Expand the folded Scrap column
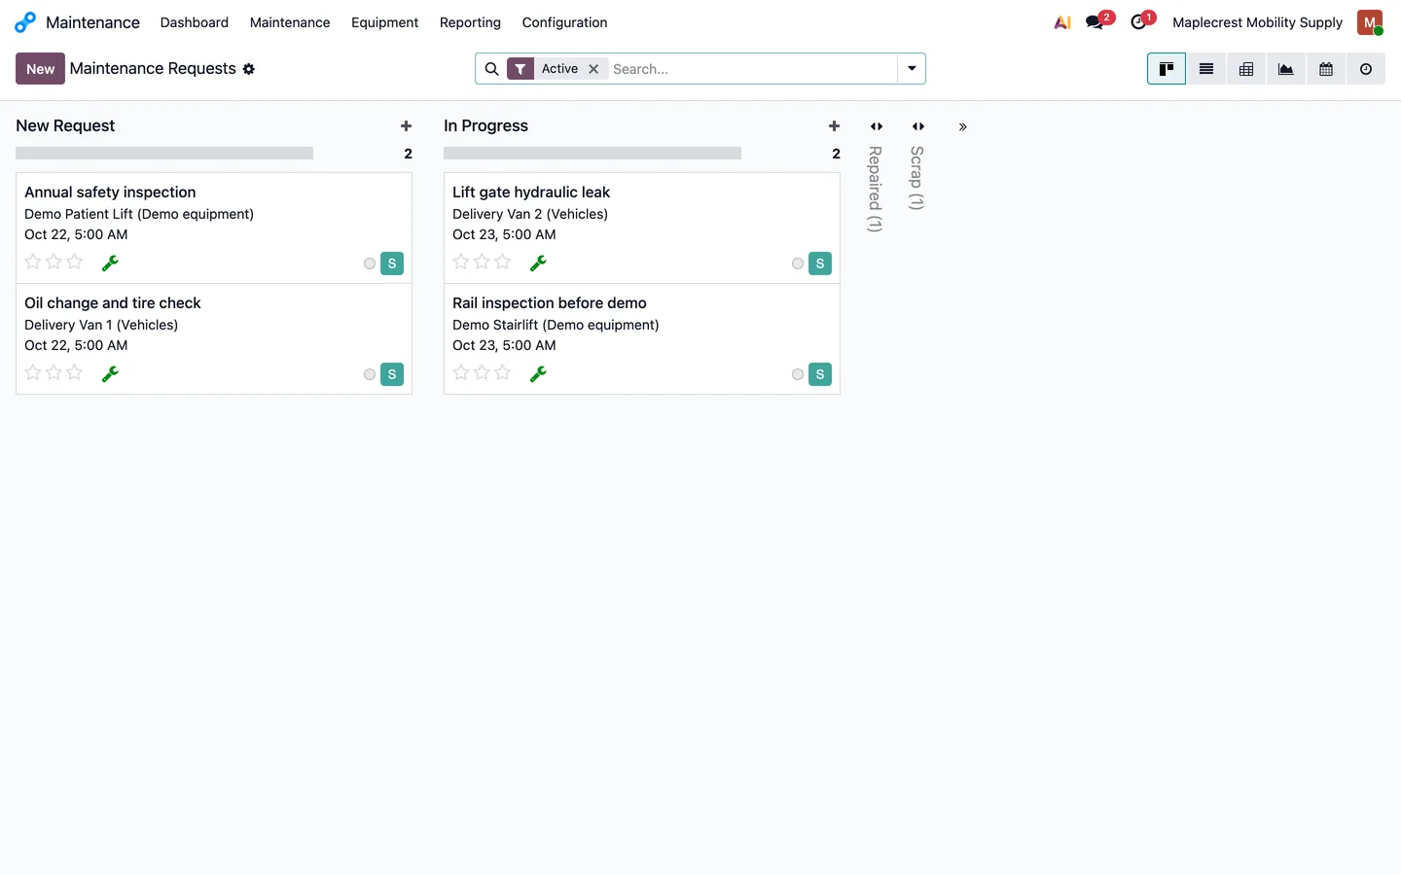1401x875 pixels. pos(917,126)
